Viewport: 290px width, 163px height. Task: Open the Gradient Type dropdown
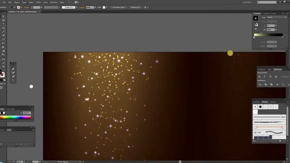[x=277, y=17]
